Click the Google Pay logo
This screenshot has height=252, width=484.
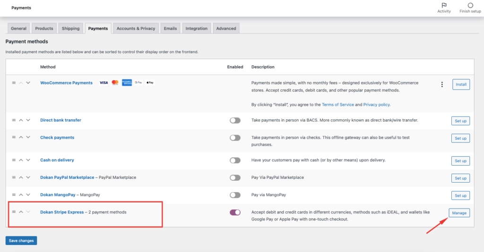138,83
